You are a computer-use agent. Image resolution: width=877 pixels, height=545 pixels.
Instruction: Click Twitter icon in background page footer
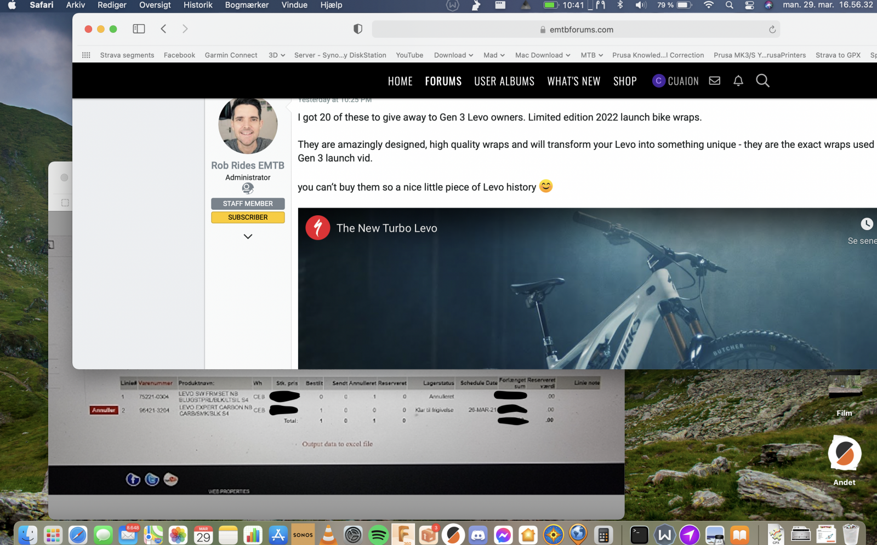pyautogui.click(x=152, y=480)
